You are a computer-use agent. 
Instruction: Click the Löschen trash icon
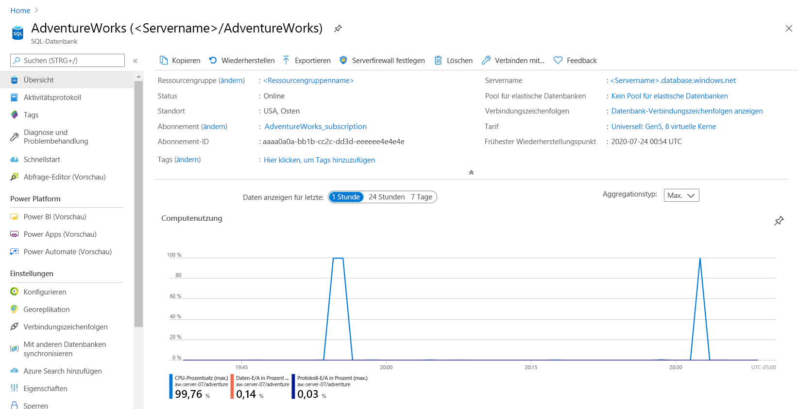(x=438, y=60)
